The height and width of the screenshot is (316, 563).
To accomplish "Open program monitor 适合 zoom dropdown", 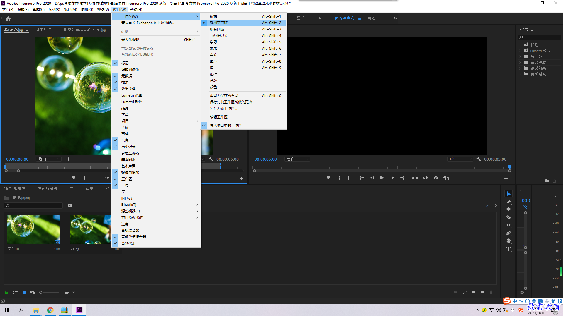I will pos(297,159).
